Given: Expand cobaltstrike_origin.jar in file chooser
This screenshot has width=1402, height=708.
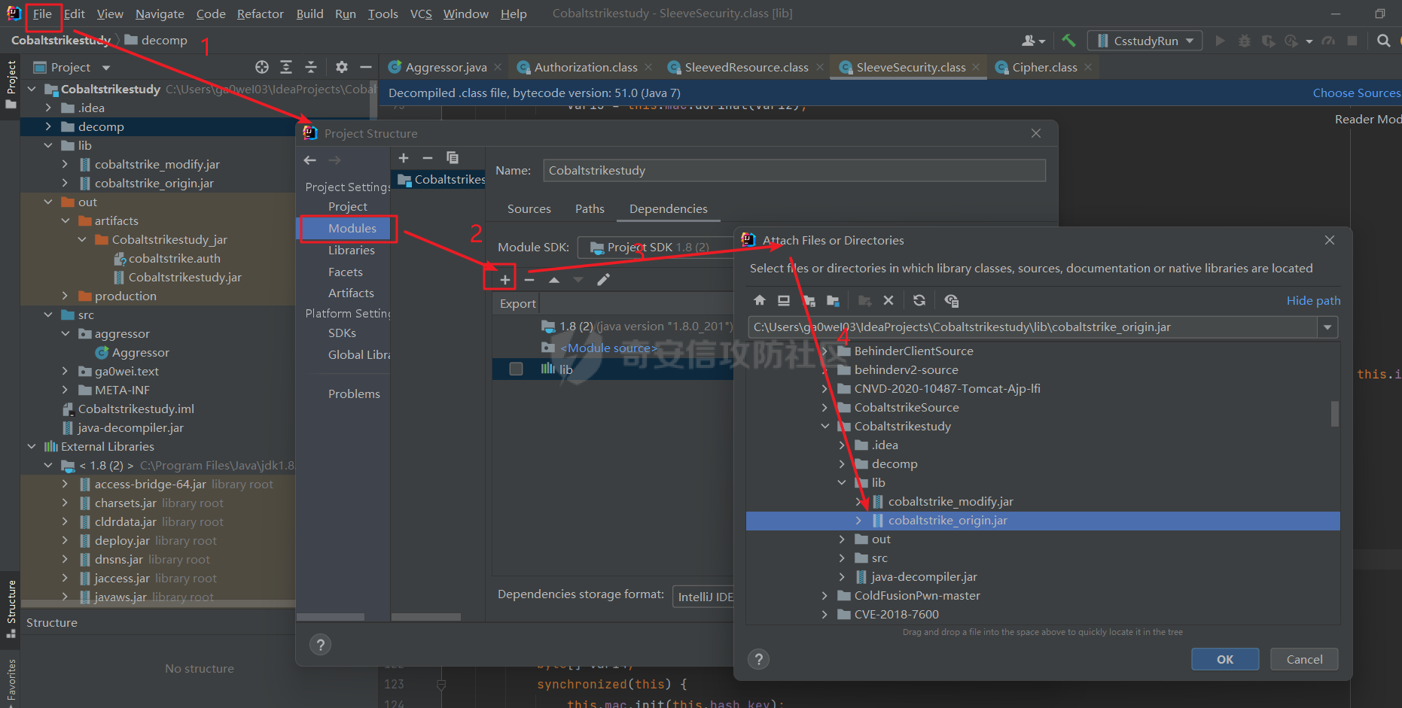Looking at the screenshot, I should (858, 521).
